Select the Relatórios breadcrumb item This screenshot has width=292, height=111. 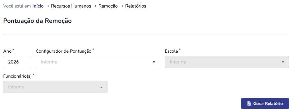pos(136,6)
